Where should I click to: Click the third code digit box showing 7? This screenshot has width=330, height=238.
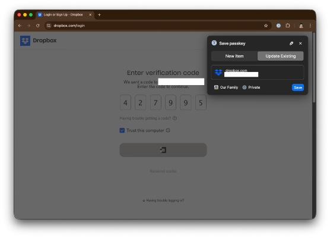coord(156,102)
